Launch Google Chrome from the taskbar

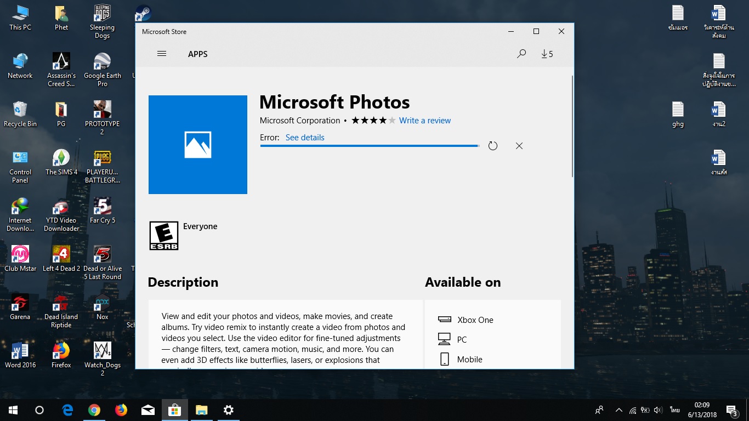[94, 410]
